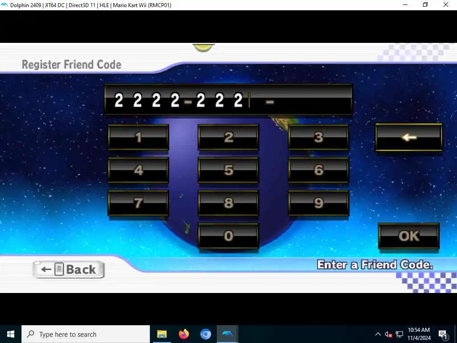
Task: Select the Dolphin emulator taskbar icon
Action: click(227, 334)
